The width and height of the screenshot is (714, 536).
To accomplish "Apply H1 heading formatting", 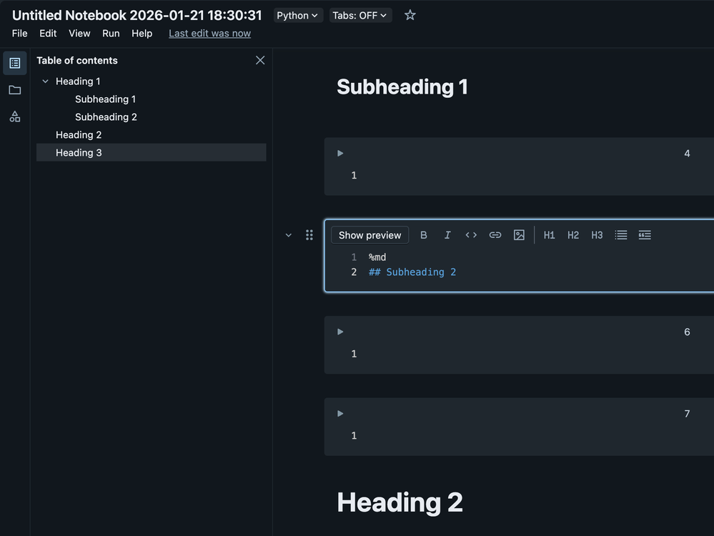I will point(549,234).
